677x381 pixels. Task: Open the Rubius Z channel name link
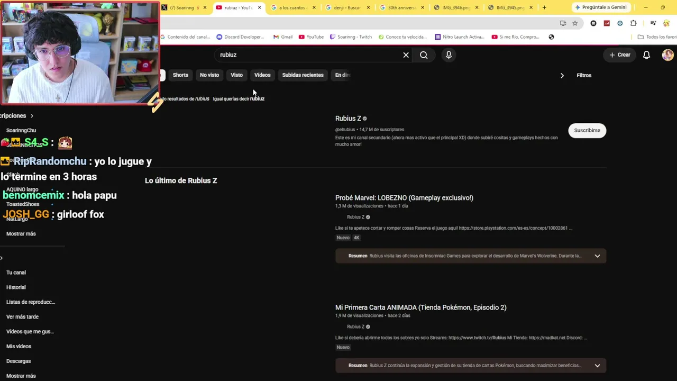(348, 119)
